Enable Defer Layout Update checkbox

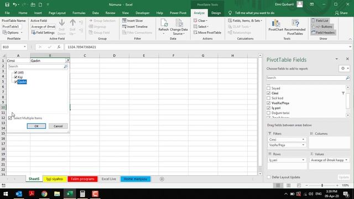pyautogui.click(x=269, y=177)
